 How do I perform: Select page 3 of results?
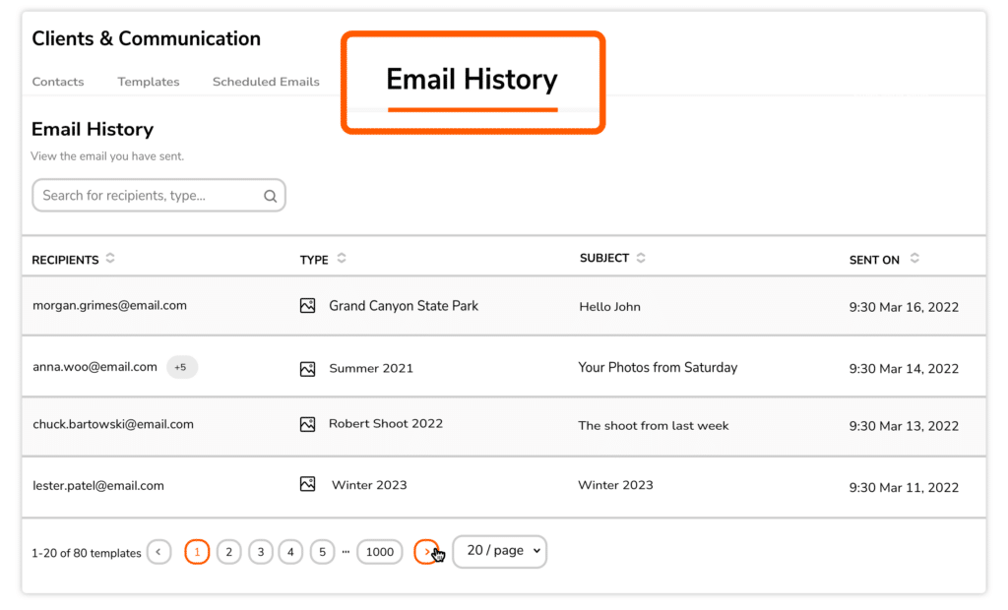(x=260, y=551)
